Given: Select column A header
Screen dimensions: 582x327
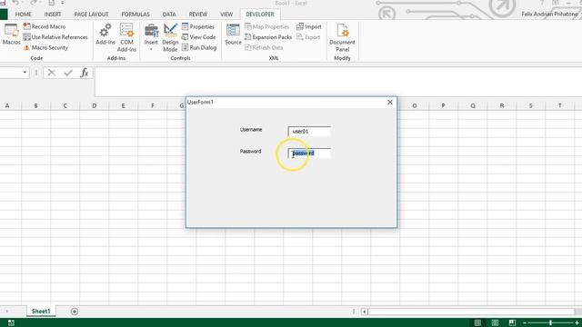Looking at the screenshot, I should tap(6, 105).
